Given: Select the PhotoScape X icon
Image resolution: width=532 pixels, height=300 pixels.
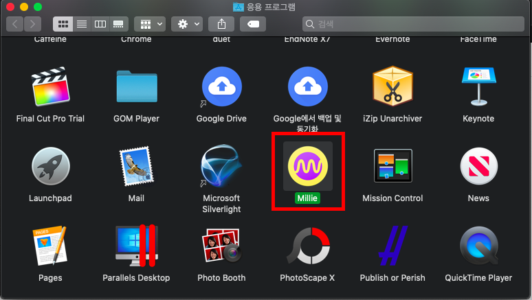Looking at the screenshot, I should point(309,246).
